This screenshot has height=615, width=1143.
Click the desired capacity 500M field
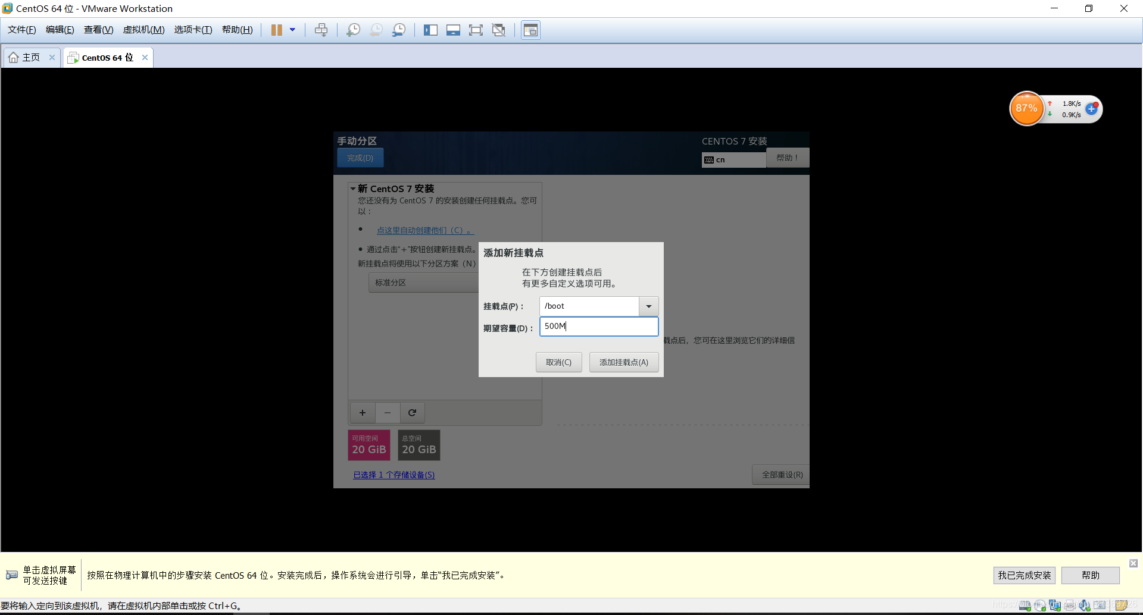tap(599, 326)
